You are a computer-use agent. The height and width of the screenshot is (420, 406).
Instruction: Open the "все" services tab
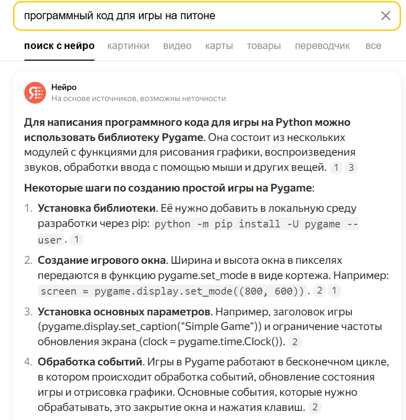click(373, 46)
